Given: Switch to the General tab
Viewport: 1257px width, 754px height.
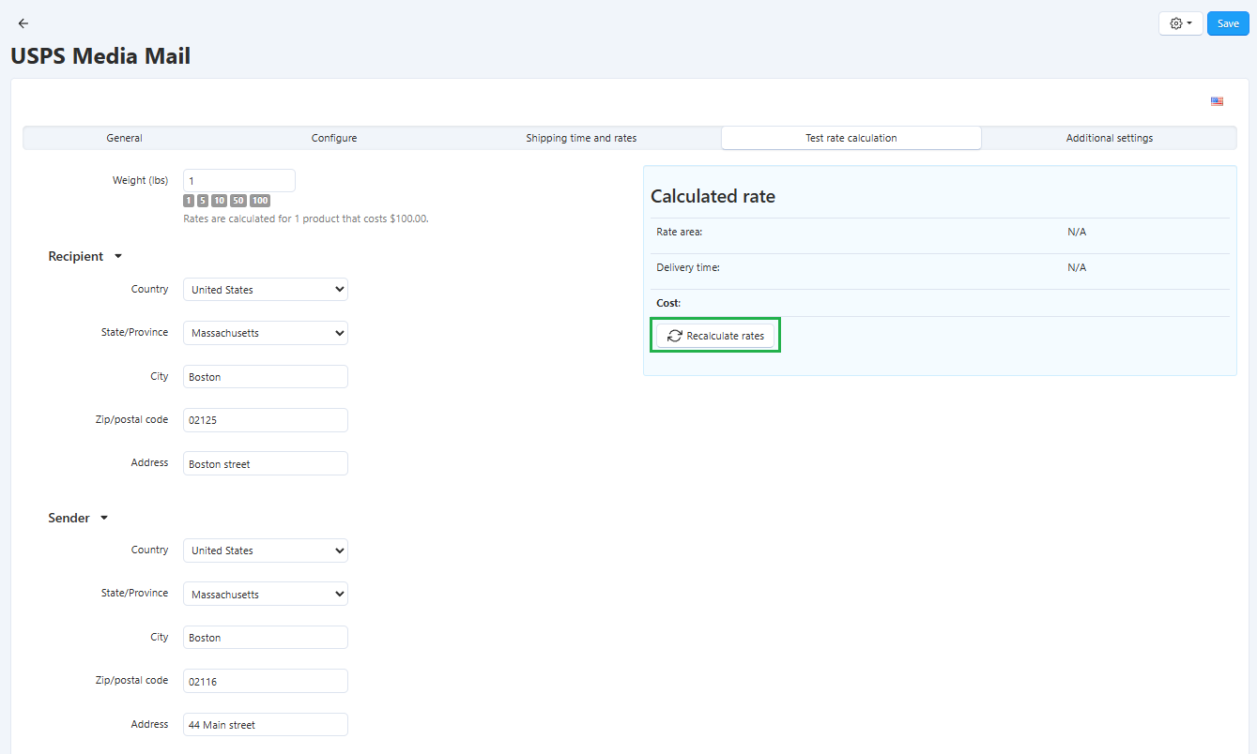Looking at the screenshot, I should [x=124, y=138].
